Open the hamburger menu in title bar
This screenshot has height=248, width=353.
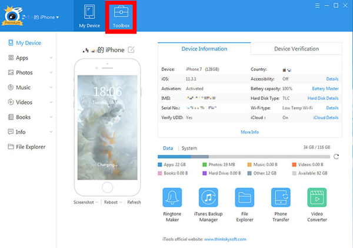(x=317, y=5)
